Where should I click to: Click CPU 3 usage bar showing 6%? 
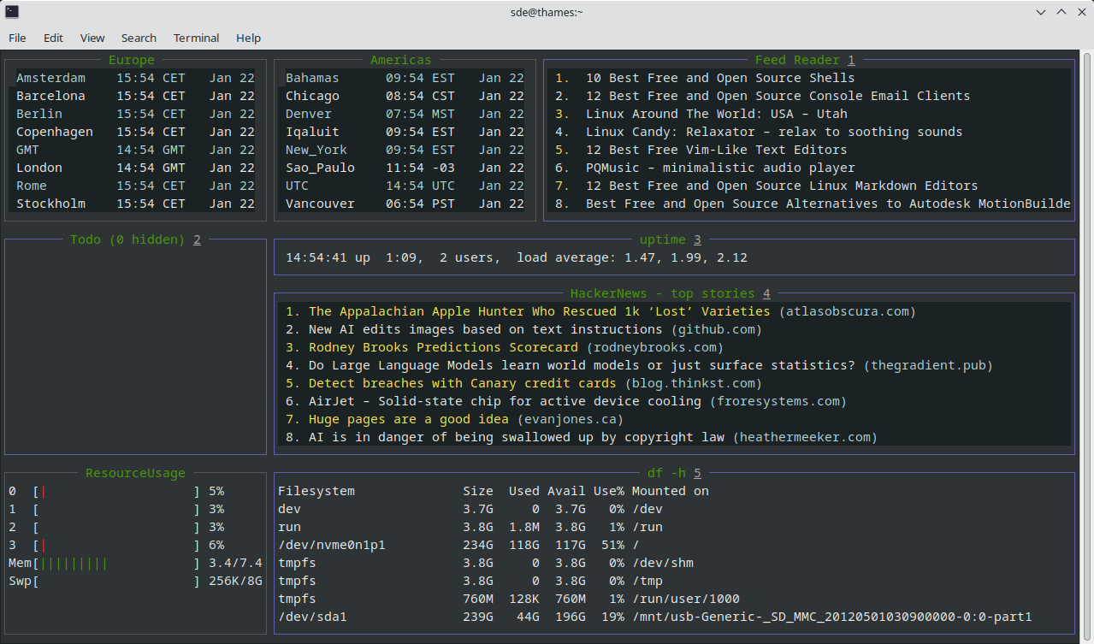click(116, 545)
